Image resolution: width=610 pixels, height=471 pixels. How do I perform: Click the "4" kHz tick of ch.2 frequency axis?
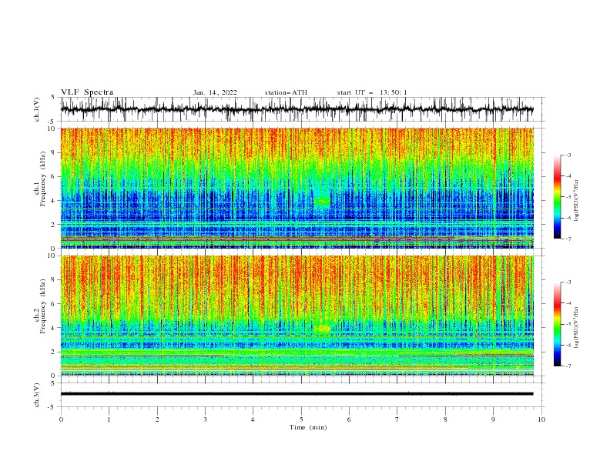(x=53, y=328)
